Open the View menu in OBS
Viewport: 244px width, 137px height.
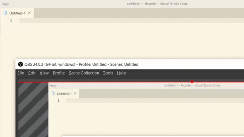(44, 73)
